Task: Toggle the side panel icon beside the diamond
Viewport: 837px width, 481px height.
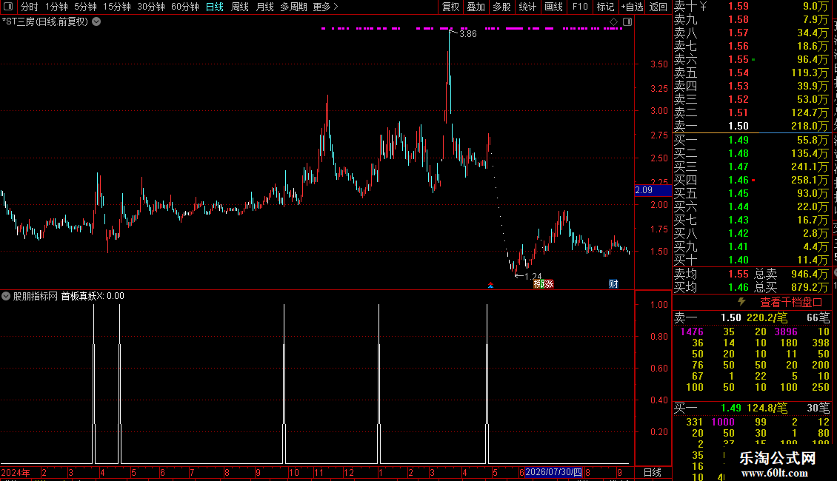Action: [627, 22]
